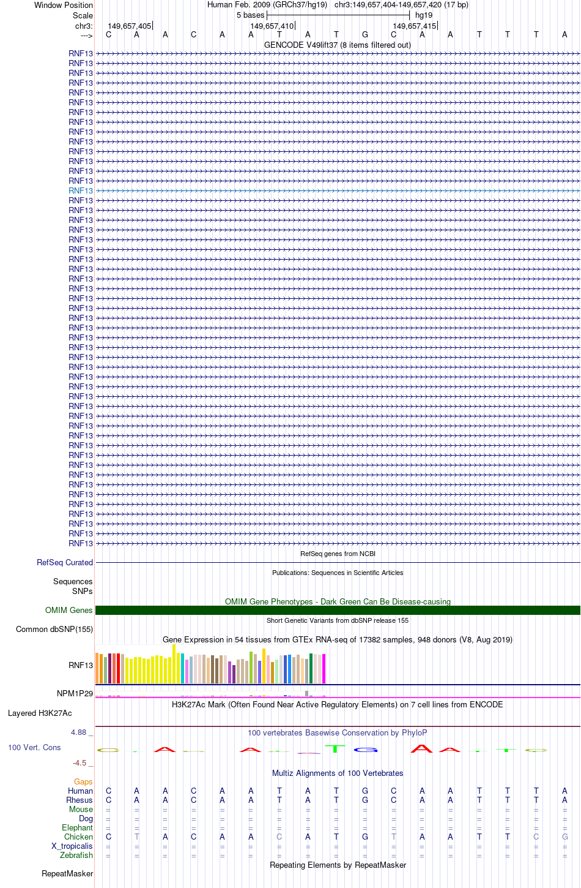Click the chr3: ruler label
The height and width of the screenshot is (888, 581).
pos(84,26)
